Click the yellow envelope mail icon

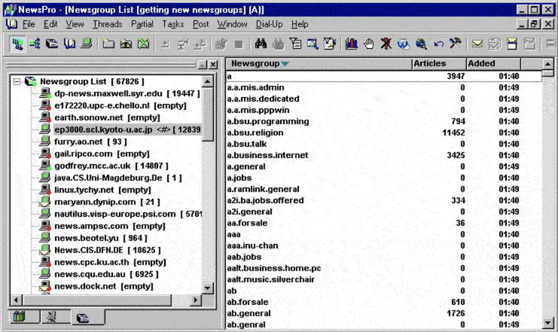[477, 44]
